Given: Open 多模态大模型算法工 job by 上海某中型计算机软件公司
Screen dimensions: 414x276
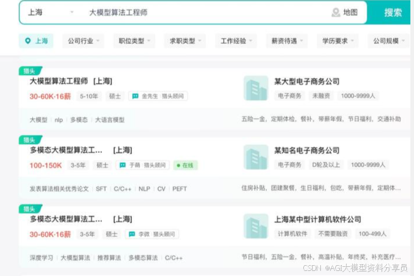Looking at the screenshot, I should [x=81, y=219].
